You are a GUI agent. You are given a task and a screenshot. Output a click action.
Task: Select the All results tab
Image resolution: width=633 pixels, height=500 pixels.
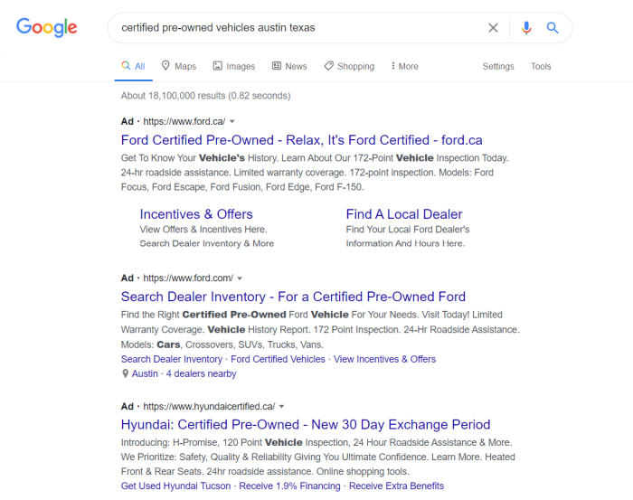[x=134, y=66]
